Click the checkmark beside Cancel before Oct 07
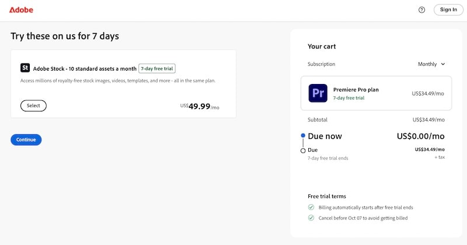The width and height of the screenshot is (467, 245). coord(311,218)
